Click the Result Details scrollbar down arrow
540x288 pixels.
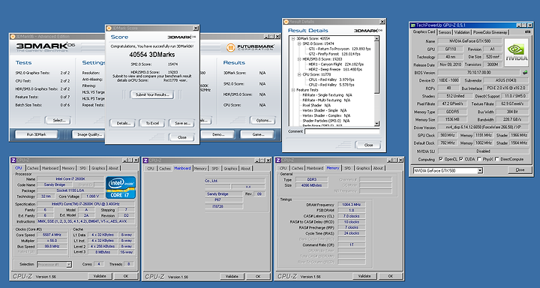click(376, 123)
